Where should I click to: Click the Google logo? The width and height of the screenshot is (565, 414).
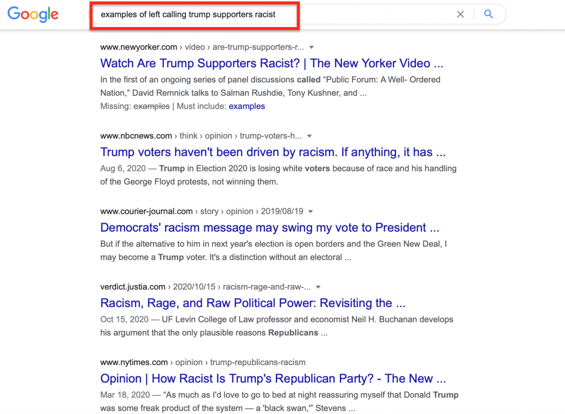(x=33, y=14)
